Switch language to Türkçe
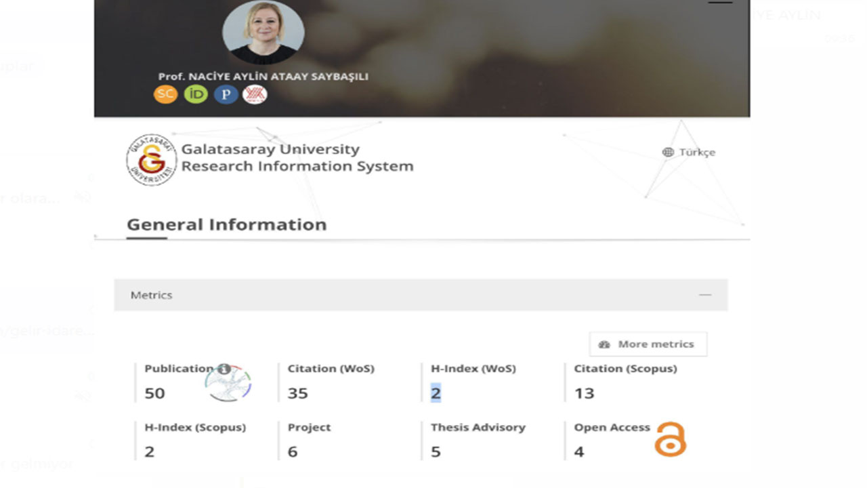 click(696, 152)
